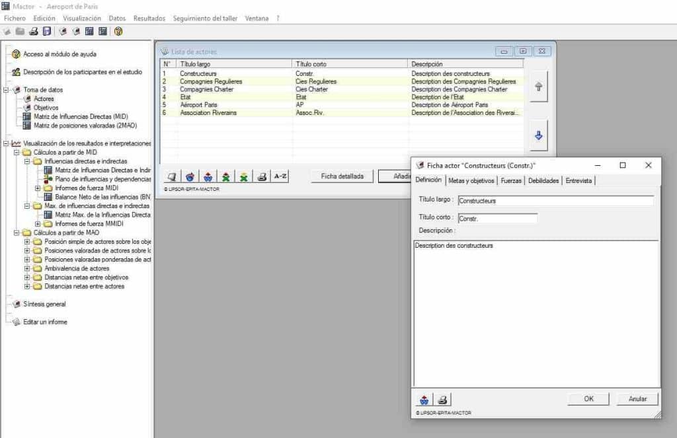Click the printer icon in main toolbar

coord(33,31)
